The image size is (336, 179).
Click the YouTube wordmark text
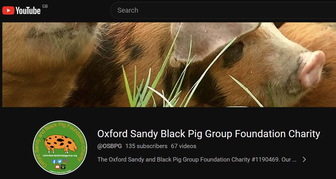28,11
